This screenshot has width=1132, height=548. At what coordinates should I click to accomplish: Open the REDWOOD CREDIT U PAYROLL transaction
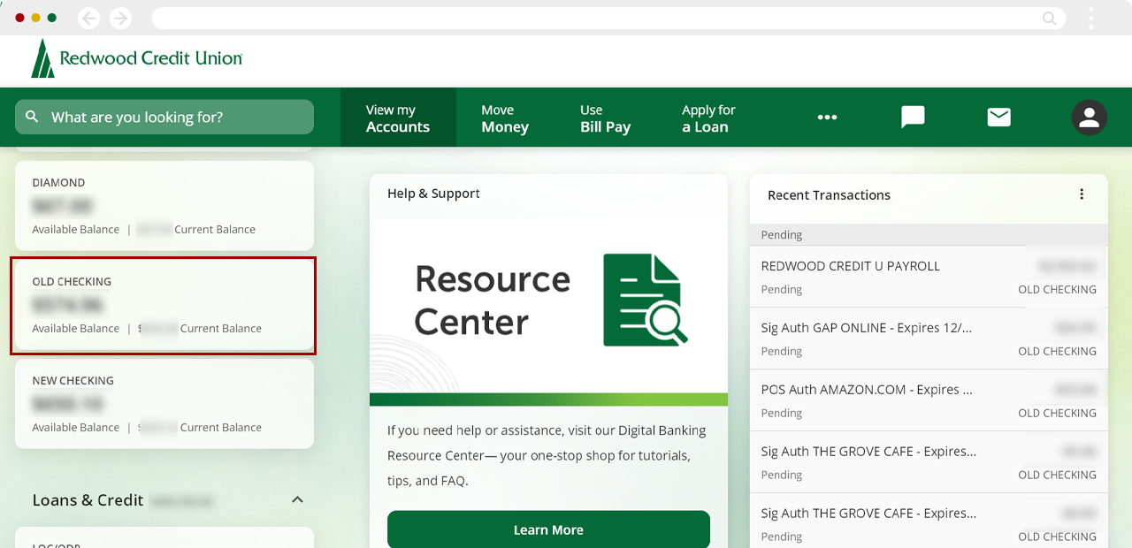click(x=929, y=277)
